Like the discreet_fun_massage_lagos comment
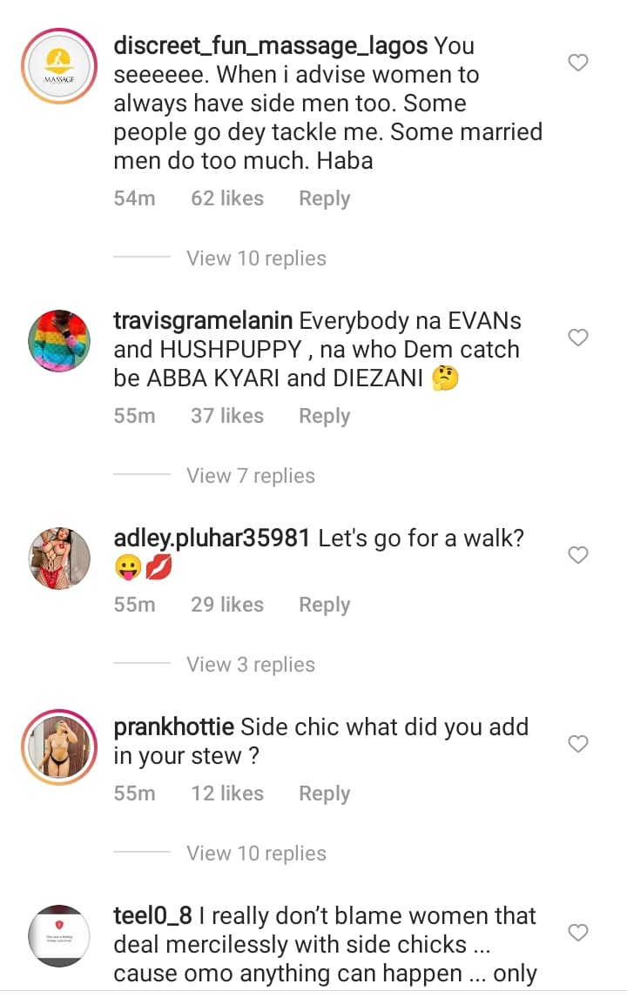 578,63
